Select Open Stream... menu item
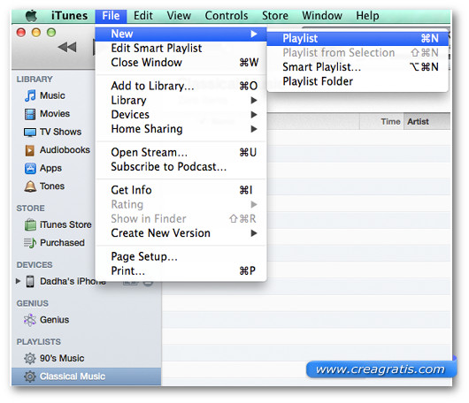469x403 pixels. pyautogui.click(x=181, y=152)
